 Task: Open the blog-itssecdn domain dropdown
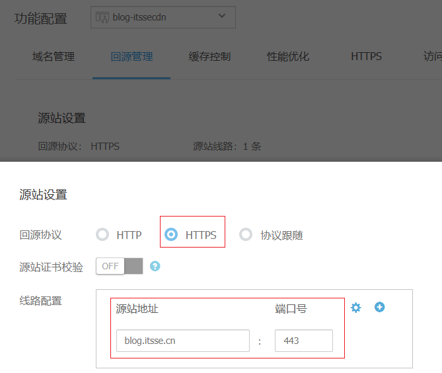point(163,17)
